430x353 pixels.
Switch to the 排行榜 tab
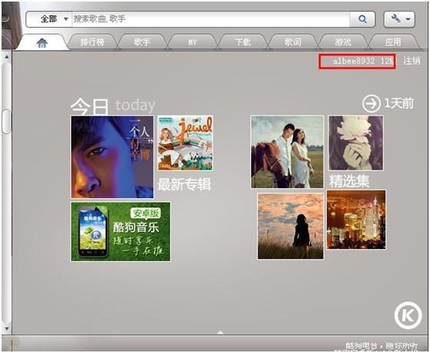(92, 42)
